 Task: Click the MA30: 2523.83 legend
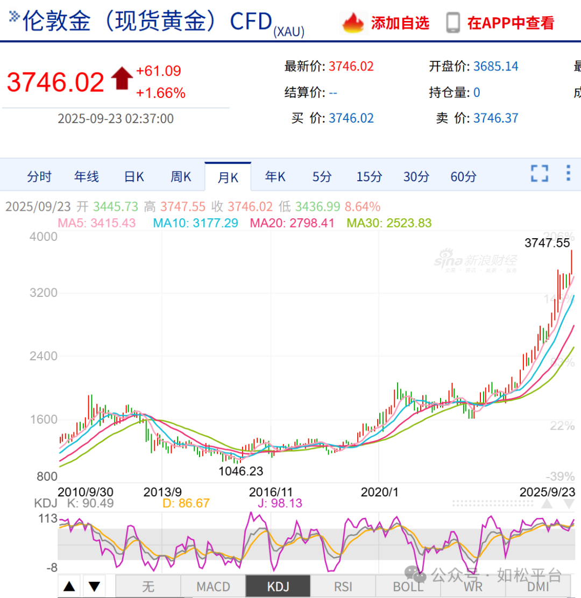pos(389,223)
